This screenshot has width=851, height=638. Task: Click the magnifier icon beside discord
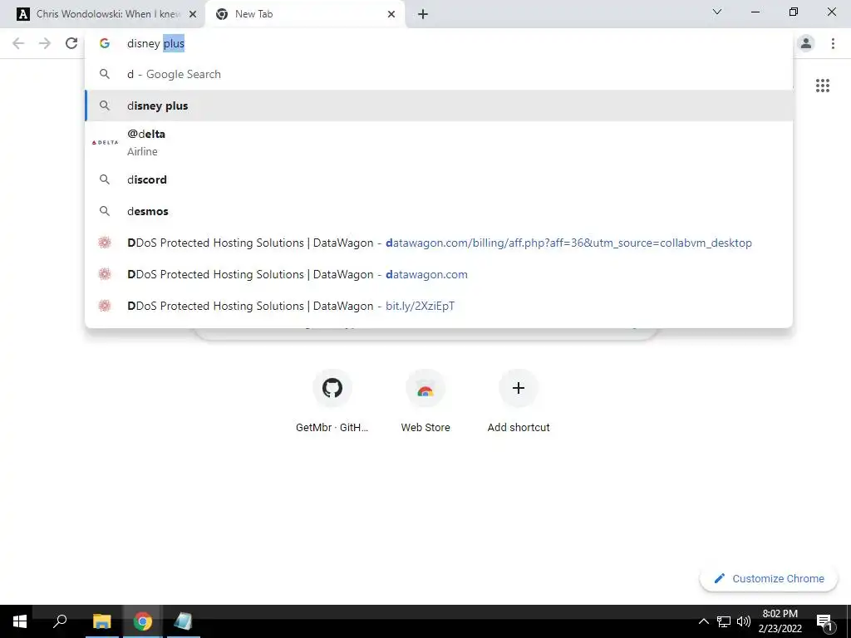pyautogui.click(x=105, y=179)
